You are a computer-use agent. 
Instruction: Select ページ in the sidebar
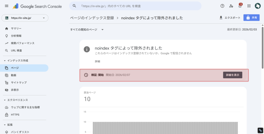[x=24, y=68]
